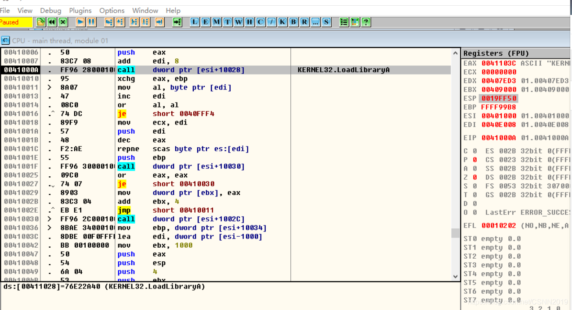Show Breakpoints with the B icon
The height and width of the screenshot is (310, 572).
(293, 22)
